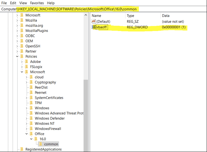The height and width of the screenshot is (152, 207).
Task: Select the FSLogix folder icon
Action: (27, 67)
